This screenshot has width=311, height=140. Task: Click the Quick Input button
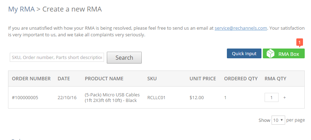(244, 53)
